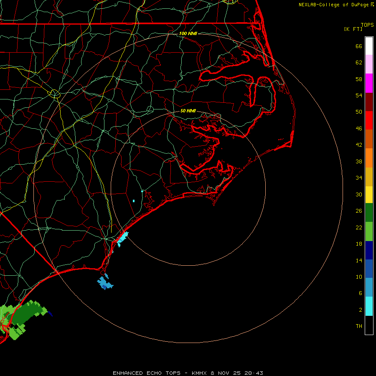Click the white 66 kft legend swatch
The height and width of the screenshot is (376, 376).
(369, 46)
